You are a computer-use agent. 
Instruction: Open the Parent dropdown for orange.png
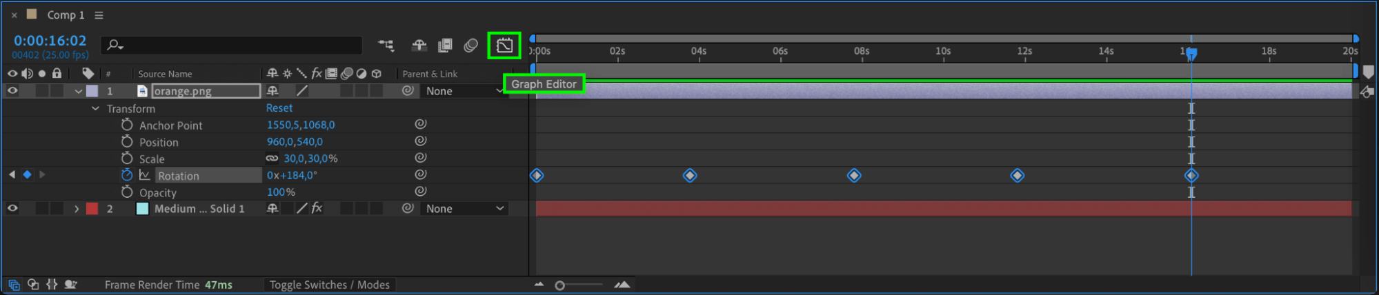[x=464, y=91]
